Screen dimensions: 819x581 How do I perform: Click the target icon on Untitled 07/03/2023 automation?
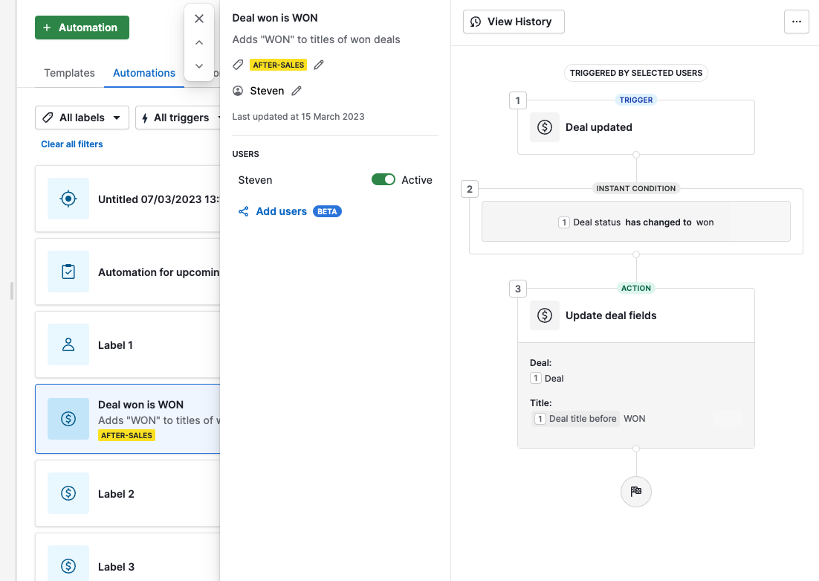pos(68,198)
